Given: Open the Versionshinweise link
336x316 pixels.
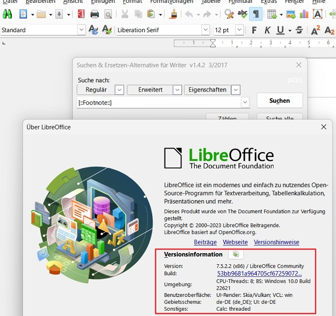Looking at the screenshot, I should [x=276, y=242].
